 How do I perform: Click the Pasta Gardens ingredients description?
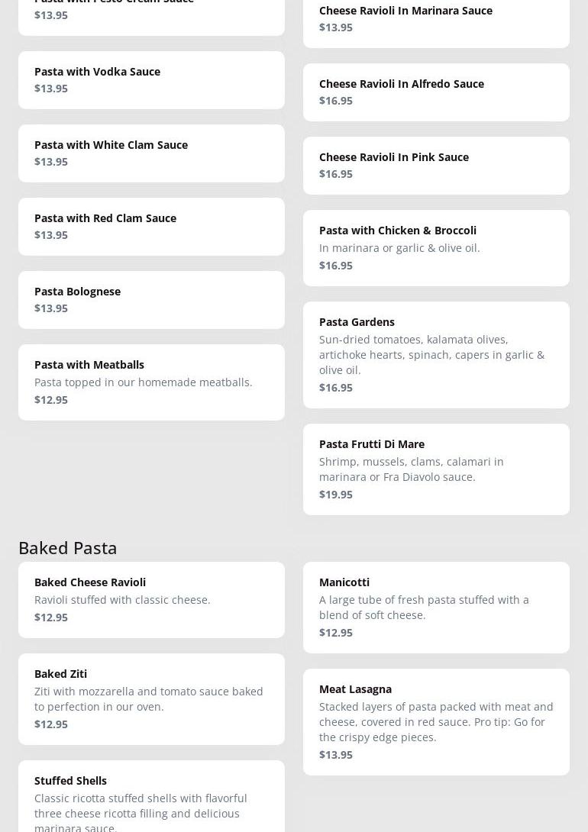pyautogui.click(x=431, y=354)
